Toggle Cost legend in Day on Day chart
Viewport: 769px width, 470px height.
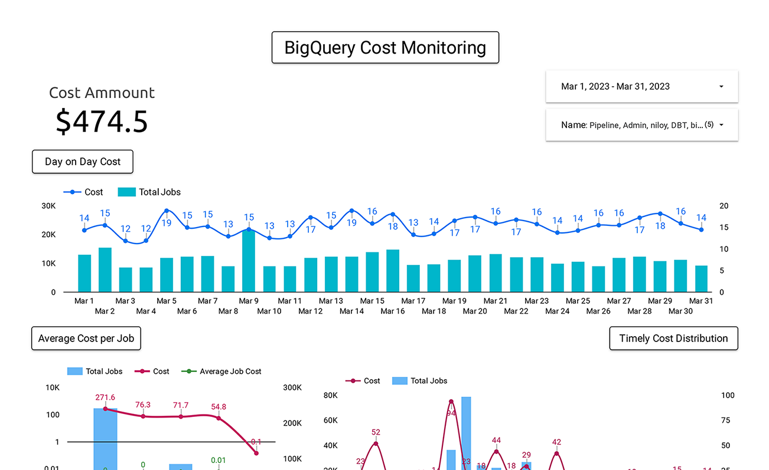[83, 192]
